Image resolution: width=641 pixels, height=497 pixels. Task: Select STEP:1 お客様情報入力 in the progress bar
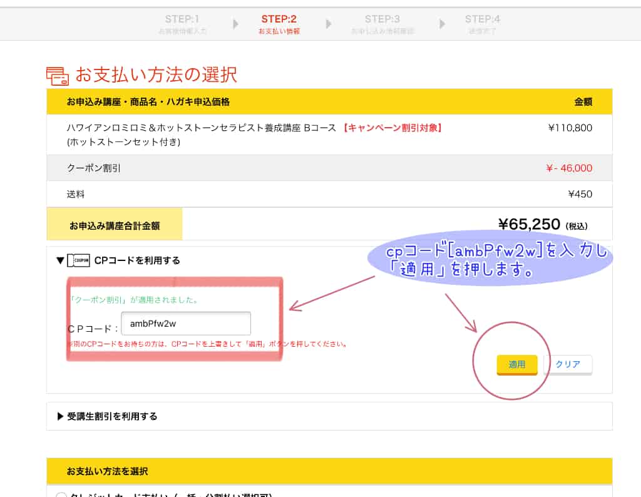(182, 24)
